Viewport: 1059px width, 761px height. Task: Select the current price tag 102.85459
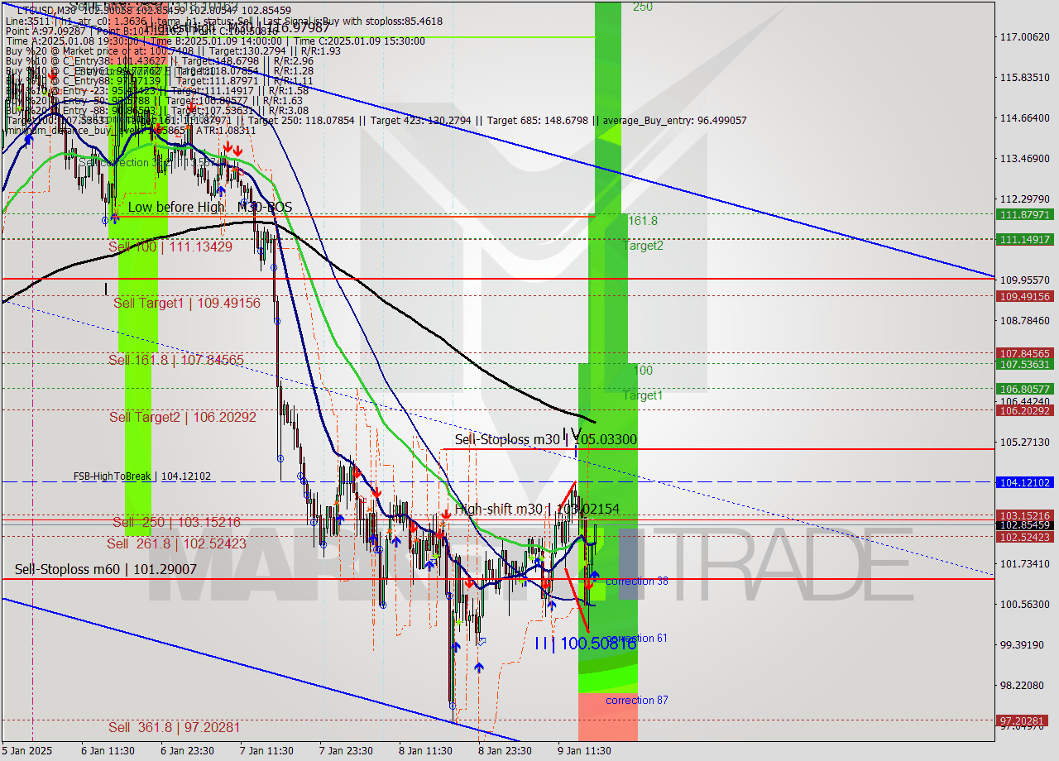click(1025, 525)
